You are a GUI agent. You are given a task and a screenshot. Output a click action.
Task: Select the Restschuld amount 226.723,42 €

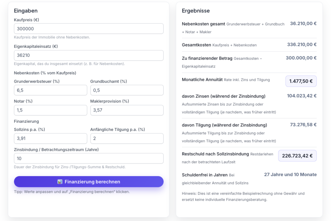click(297, 156)
